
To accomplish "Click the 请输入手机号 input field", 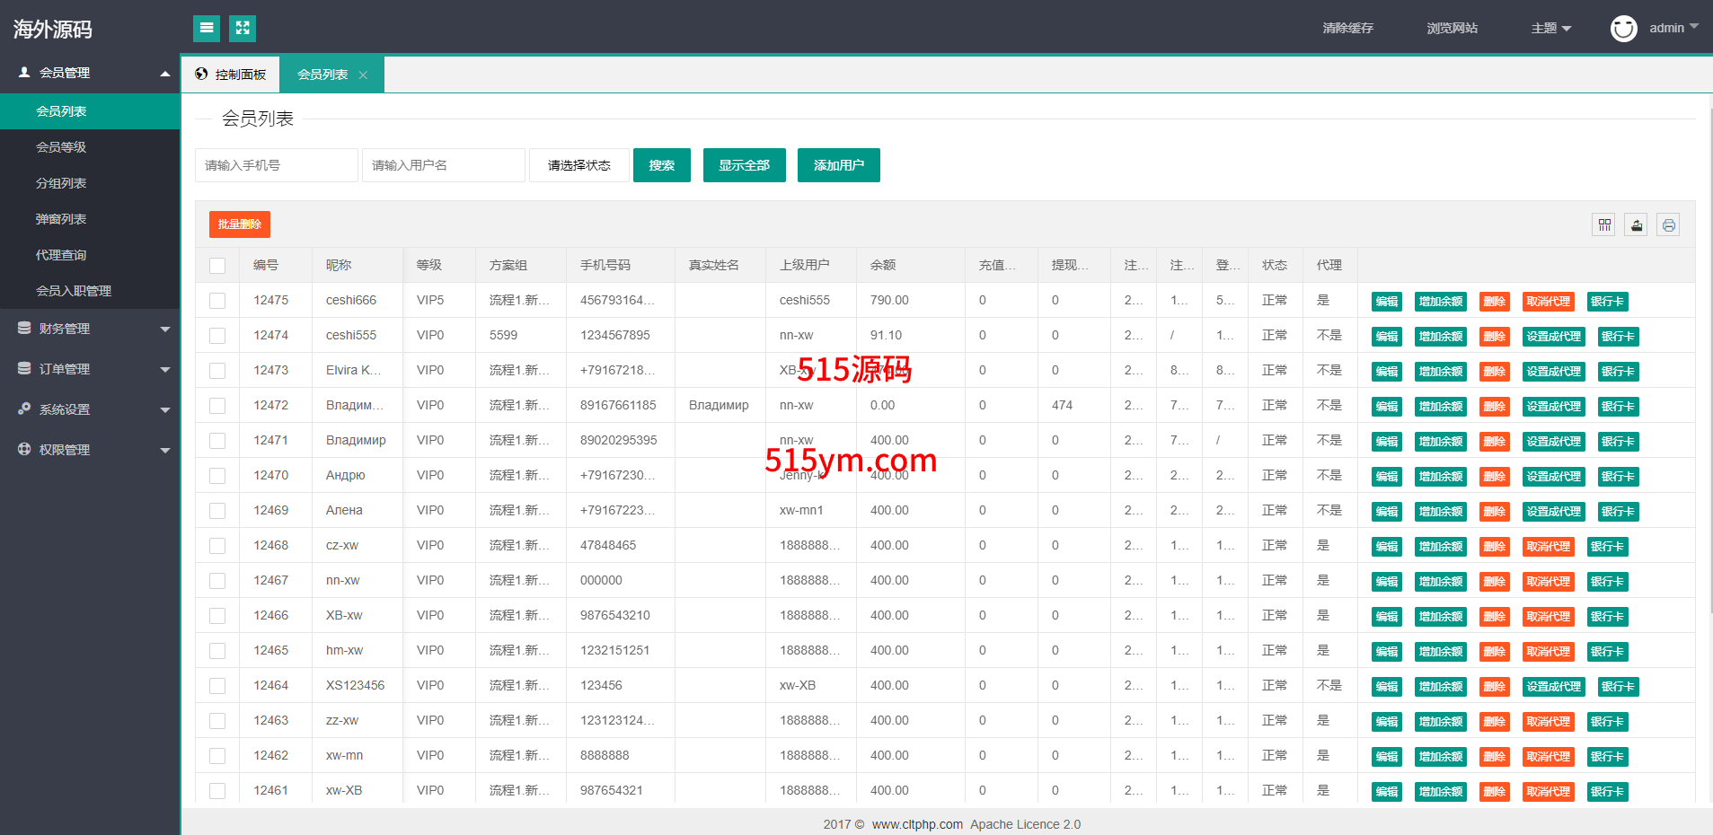I will coord(276,165).
